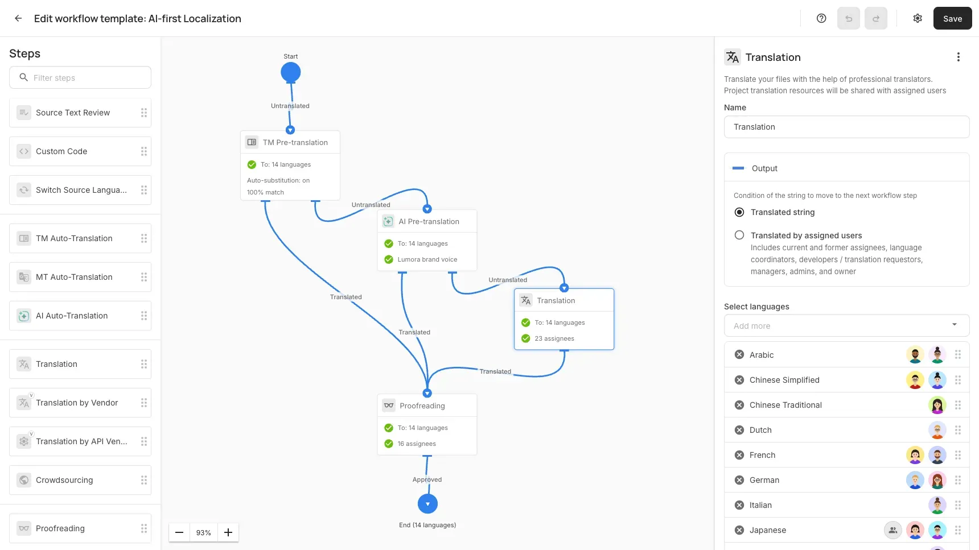This screenshot has height=550, width=979.
Task: Remove Japanese language with its X icon
Action: click(739, 530)
